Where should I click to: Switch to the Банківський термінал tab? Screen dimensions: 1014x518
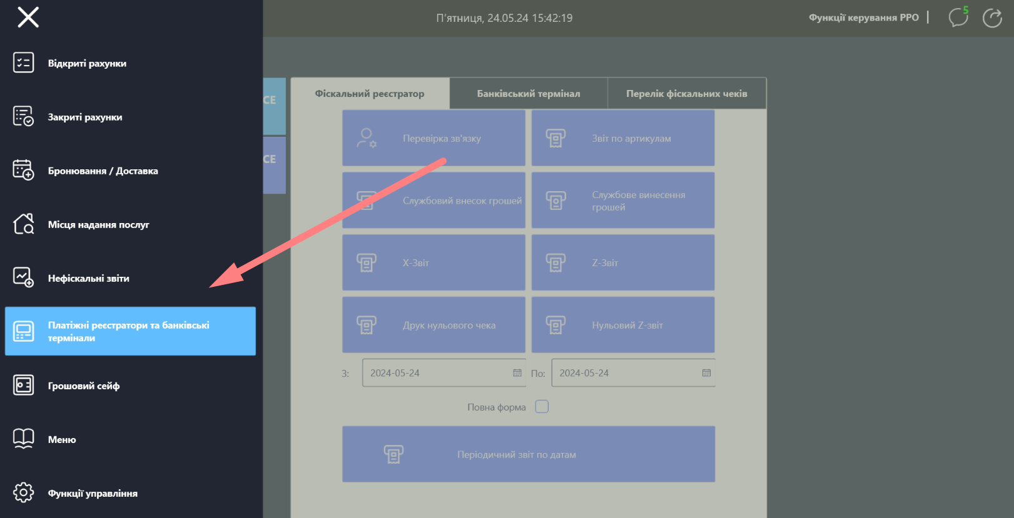tap(528, 94)
